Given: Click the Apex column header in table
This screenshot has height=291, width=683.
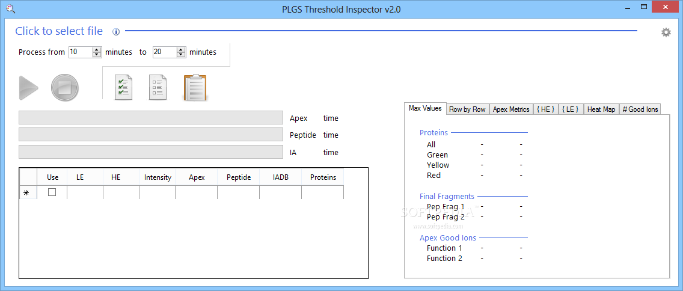Looking at the screenshot, I should click(197, 177).
